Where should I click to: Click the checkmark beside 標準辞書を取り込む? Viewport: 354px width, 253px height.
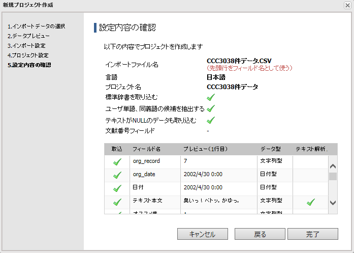(211, 97)
